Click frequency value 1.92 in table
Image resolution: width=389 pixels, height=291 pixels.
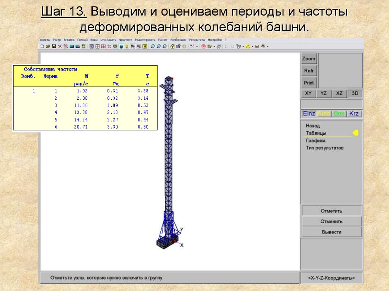pos(82,91)
